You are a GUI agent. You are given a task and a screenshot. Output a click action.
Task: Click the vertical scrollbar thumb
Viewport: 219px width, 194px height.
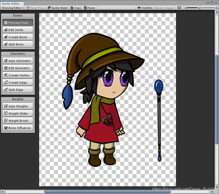217,99
